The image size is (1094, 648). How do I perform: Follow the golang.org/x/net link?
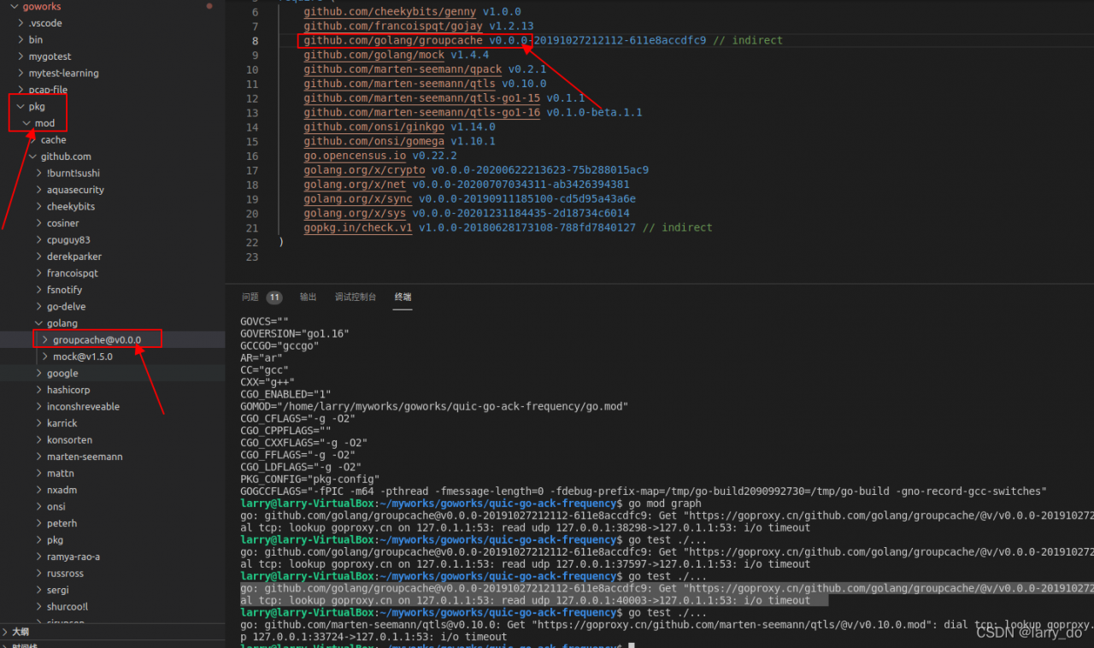point(355,185)
